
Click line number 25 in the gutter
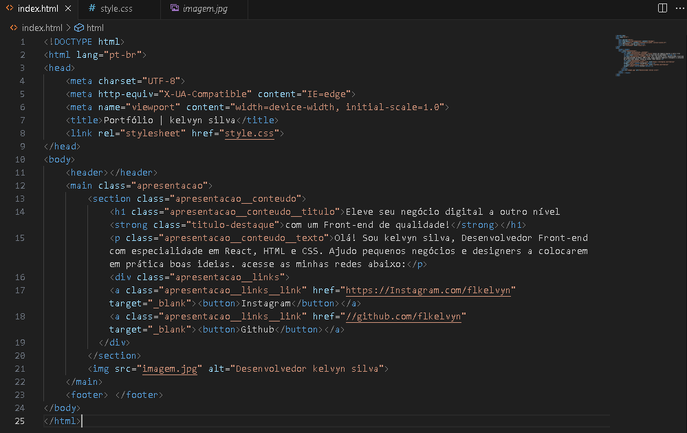[20, 421]
